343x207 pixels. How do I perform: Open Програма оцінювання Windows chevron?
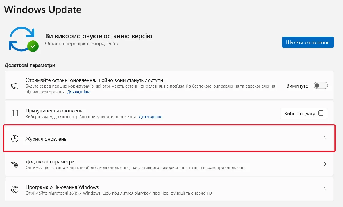[325, 189]
